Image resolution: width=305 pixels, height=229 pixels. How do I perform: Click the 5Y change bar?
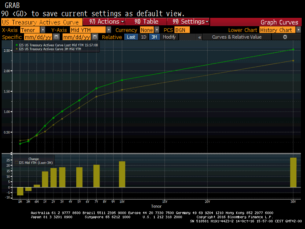click(x=79, y=177)
